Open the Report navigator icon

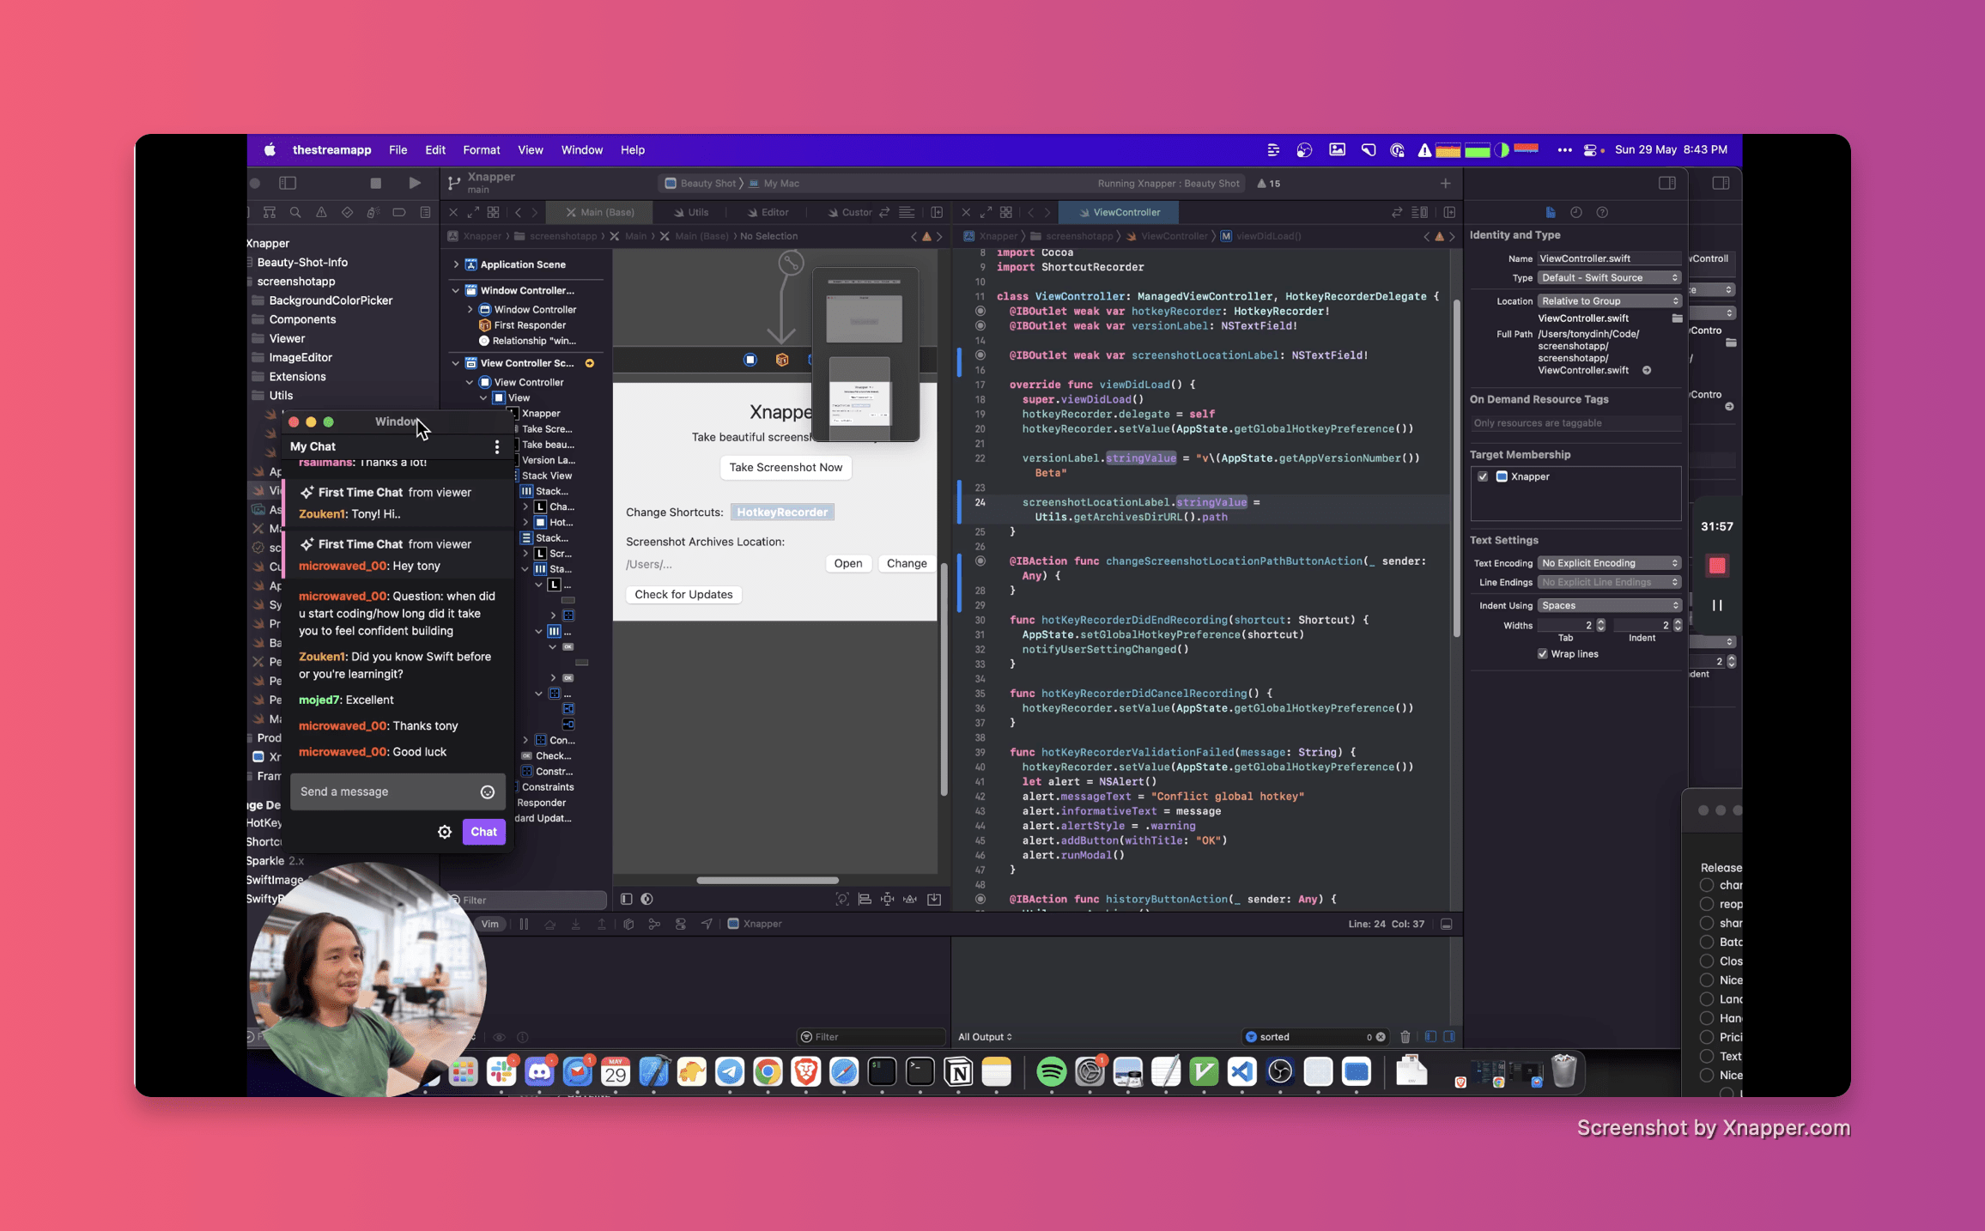pos(425,212)
